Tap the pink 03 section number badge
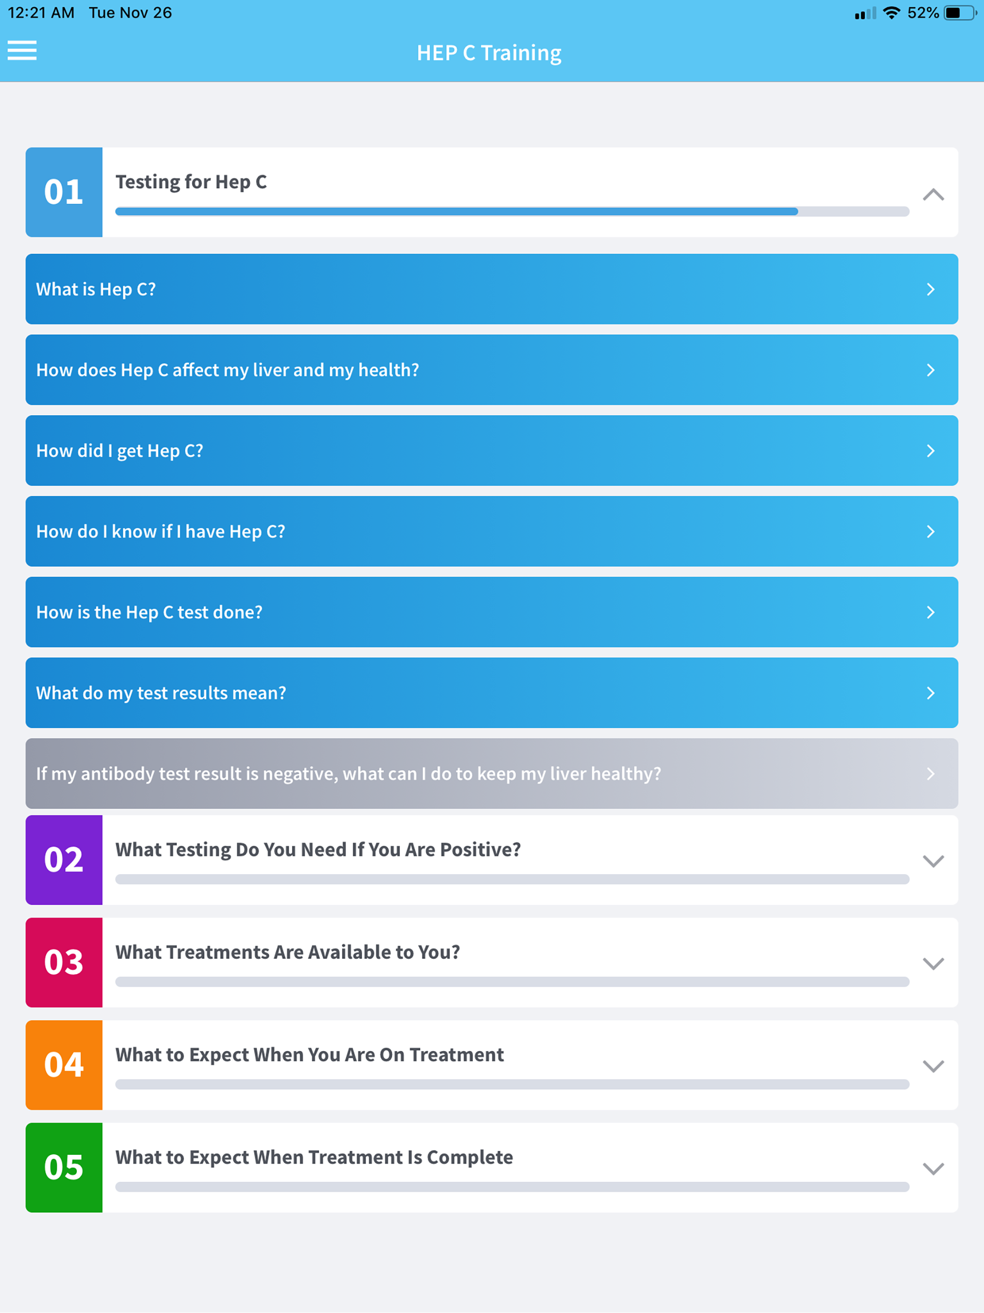Screen dimensions: 984x1313 tap(64, 963)
